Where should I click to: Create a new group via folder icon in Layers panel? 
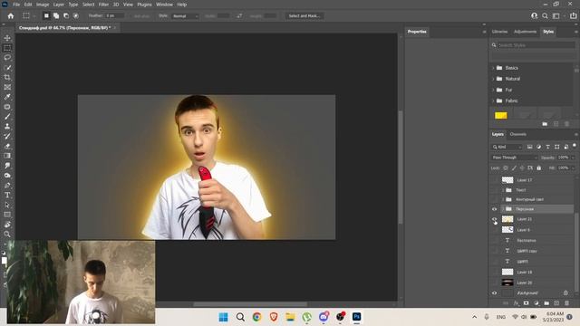[546, 303]
